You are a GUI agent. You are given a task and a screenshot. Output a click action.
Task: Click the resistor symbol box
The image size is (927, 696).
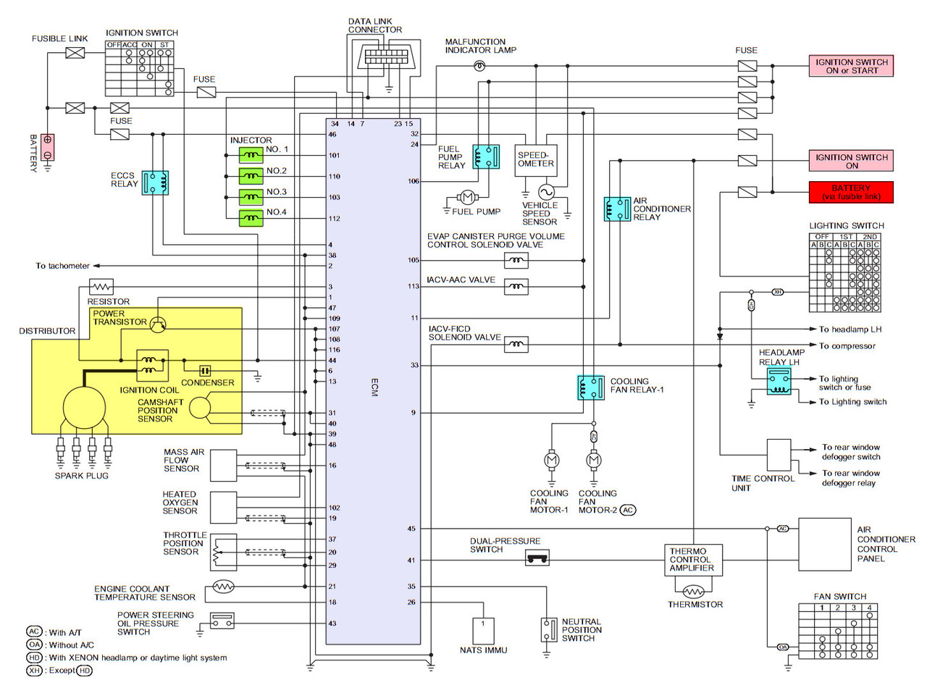[101, 287]
